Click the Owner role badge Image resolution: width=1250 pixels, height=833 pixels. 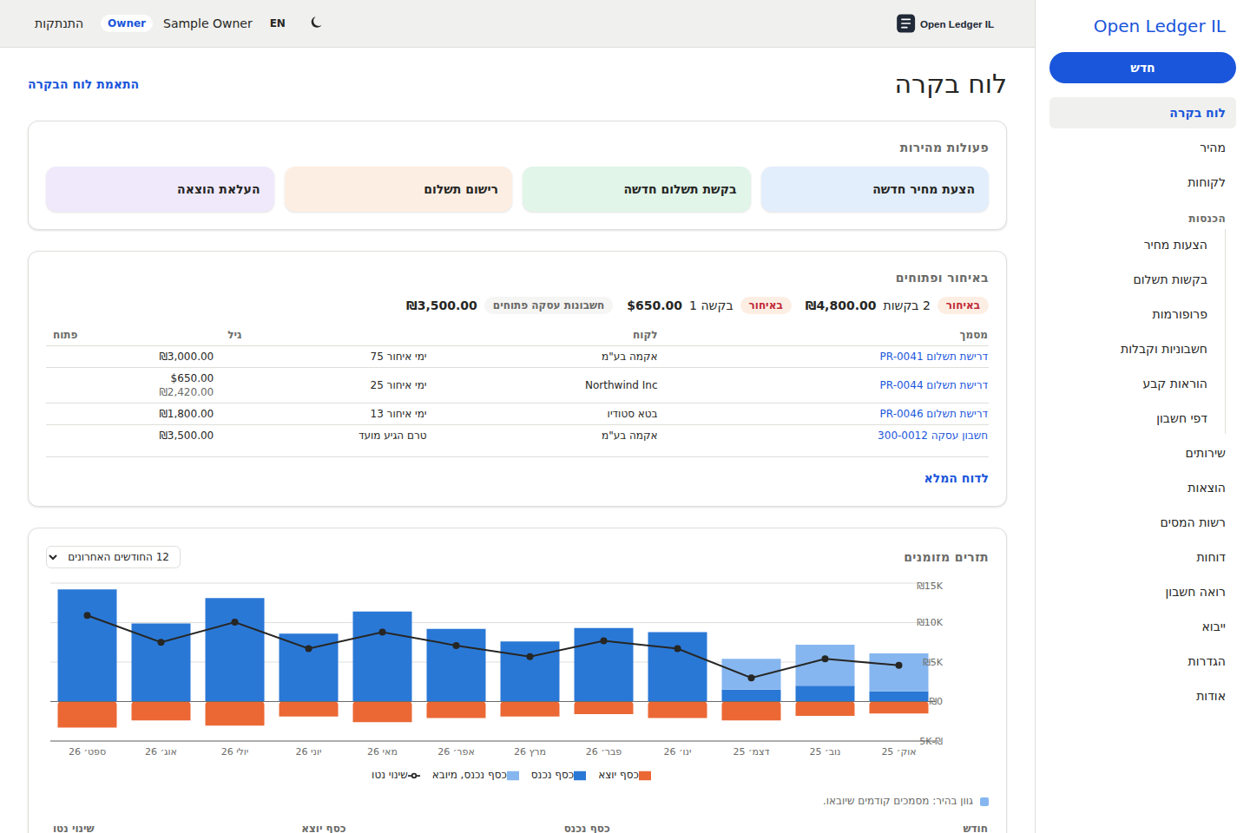(x=127, y=23)
